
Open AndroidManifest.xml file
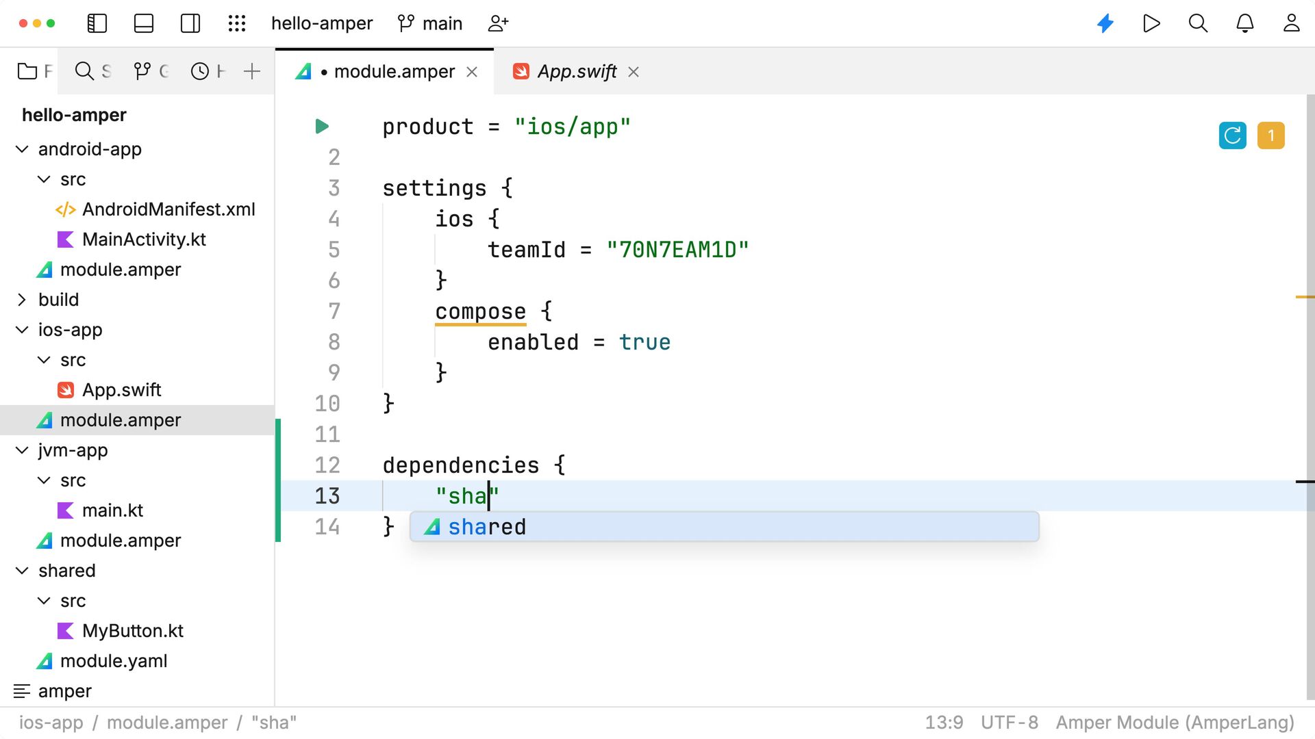tap(168, 209)
